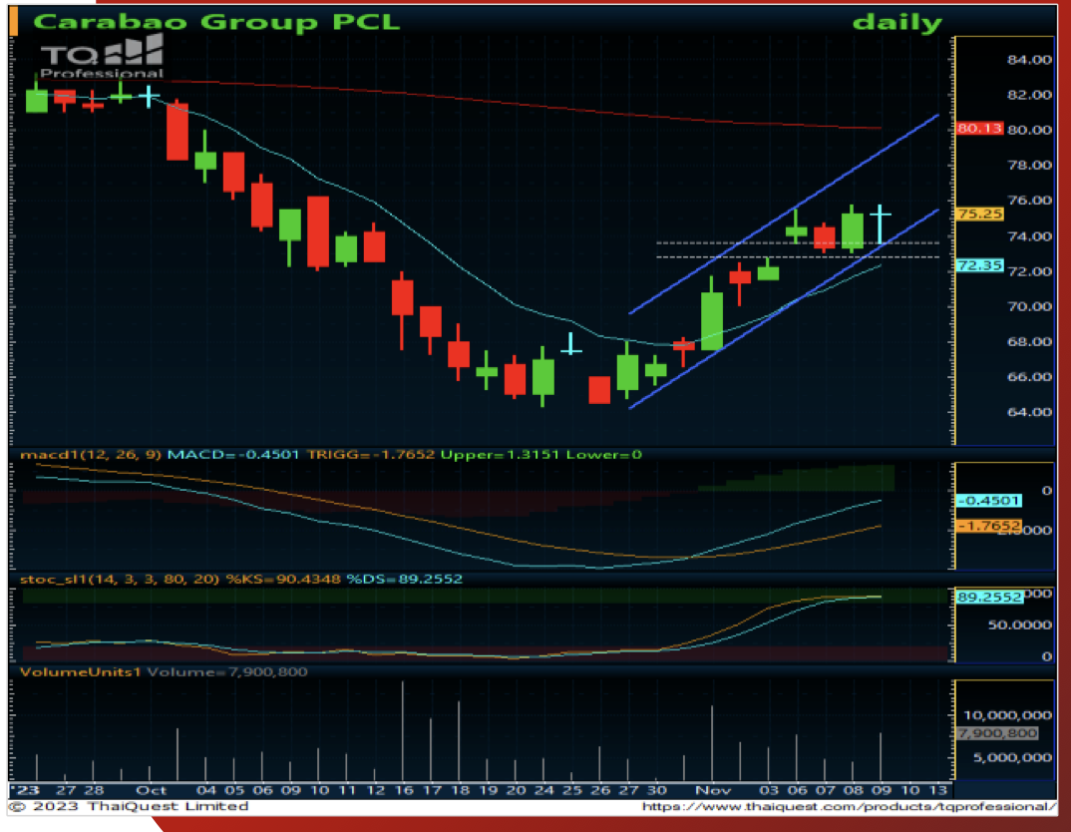Click the 76.00 price axis label

tap(1029, 201)
